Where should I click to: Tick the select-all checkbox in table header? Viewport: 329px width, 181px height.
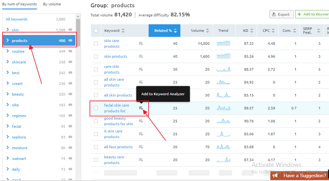[x=96, y=31]
